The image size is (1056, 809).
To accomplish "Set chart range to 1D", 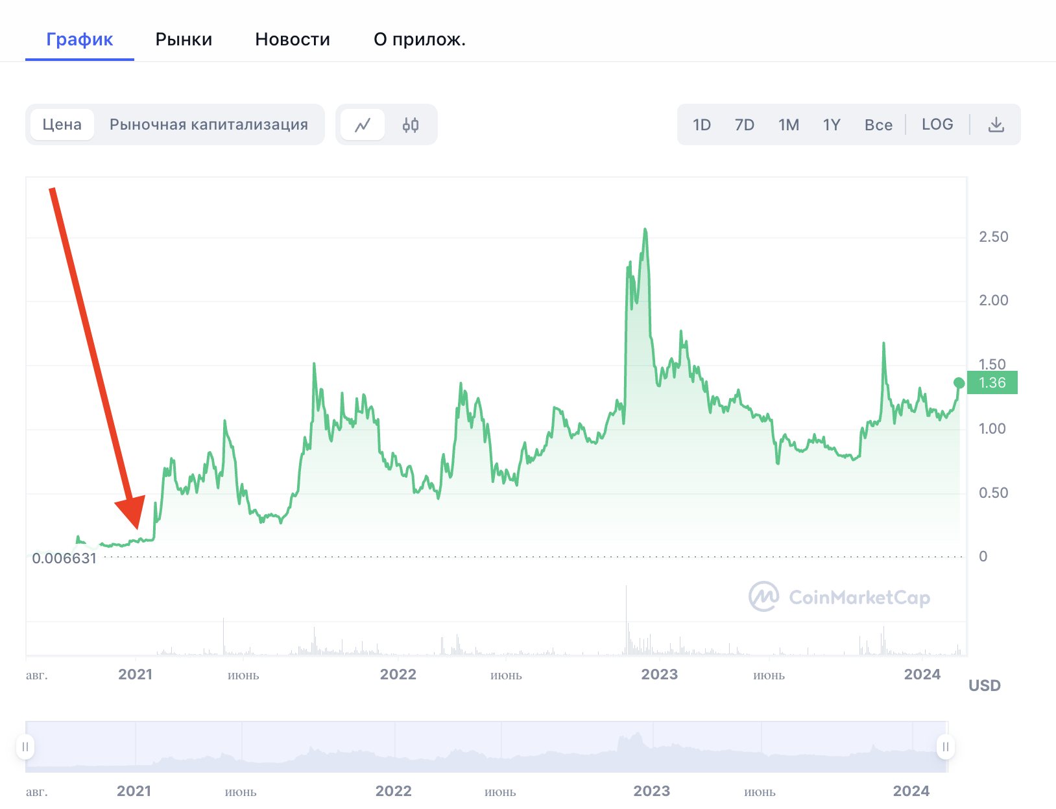I will (x=701, y=124).
